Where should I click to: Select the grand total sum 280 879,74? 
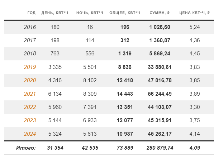pyautogui.click(x=160, y=147)
